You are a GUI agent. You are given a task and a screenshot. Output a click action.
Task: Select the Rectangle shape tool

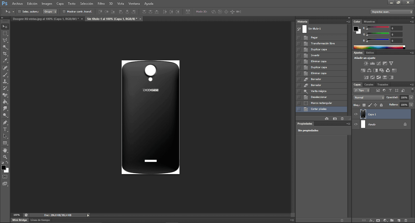click(x=5, y=143)
